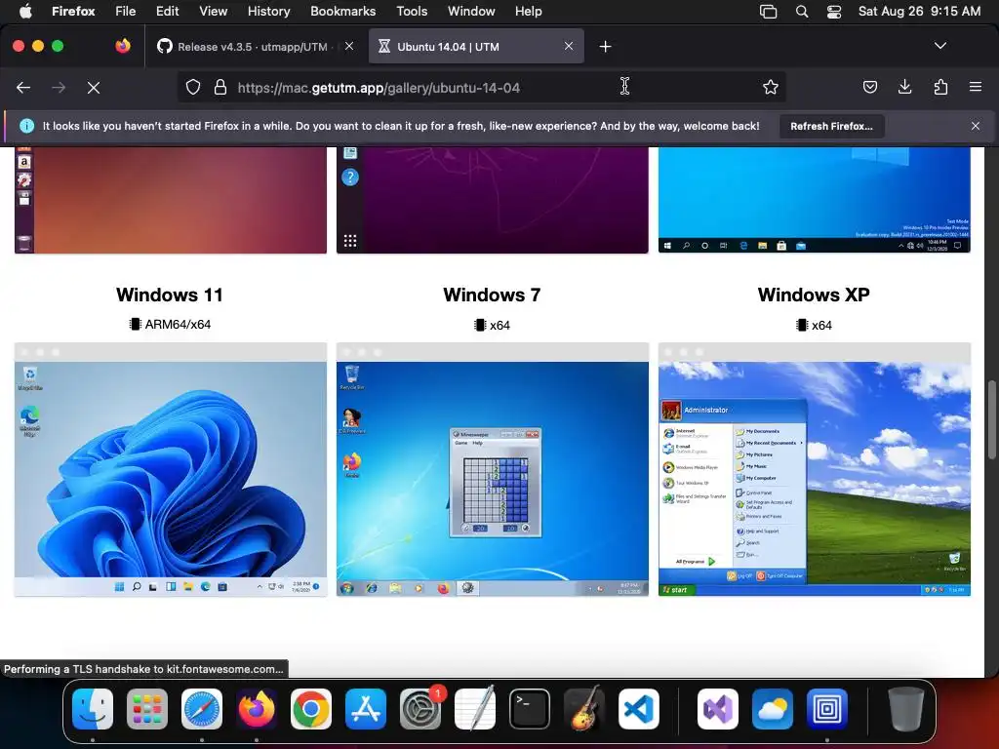Open the Edit menu

point(168,11)
